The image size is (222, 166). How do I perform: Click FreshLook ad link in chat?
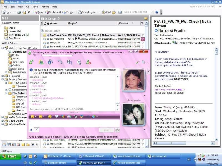pos(74,136)
